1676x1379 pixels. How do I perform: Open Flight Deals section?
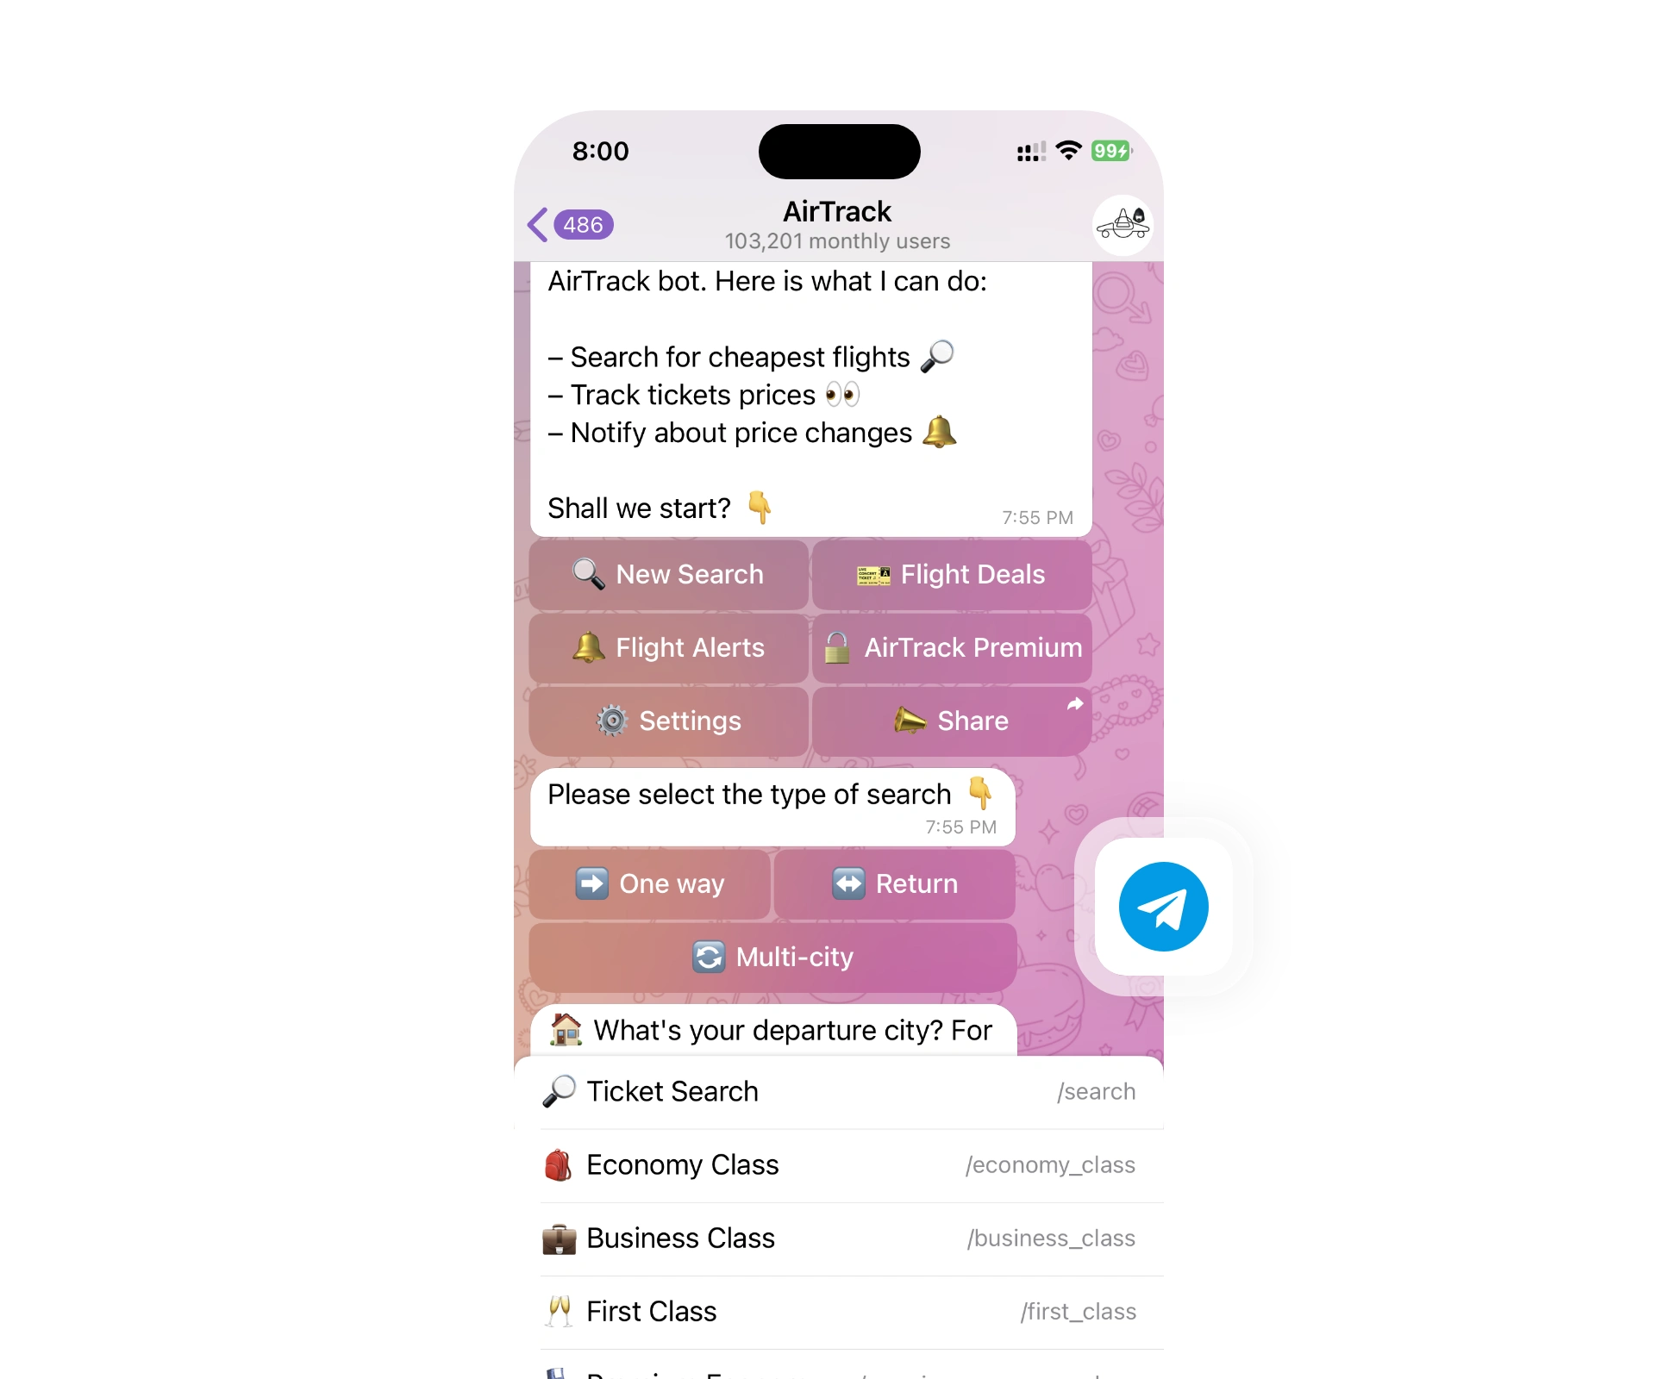tap(954, 573)
